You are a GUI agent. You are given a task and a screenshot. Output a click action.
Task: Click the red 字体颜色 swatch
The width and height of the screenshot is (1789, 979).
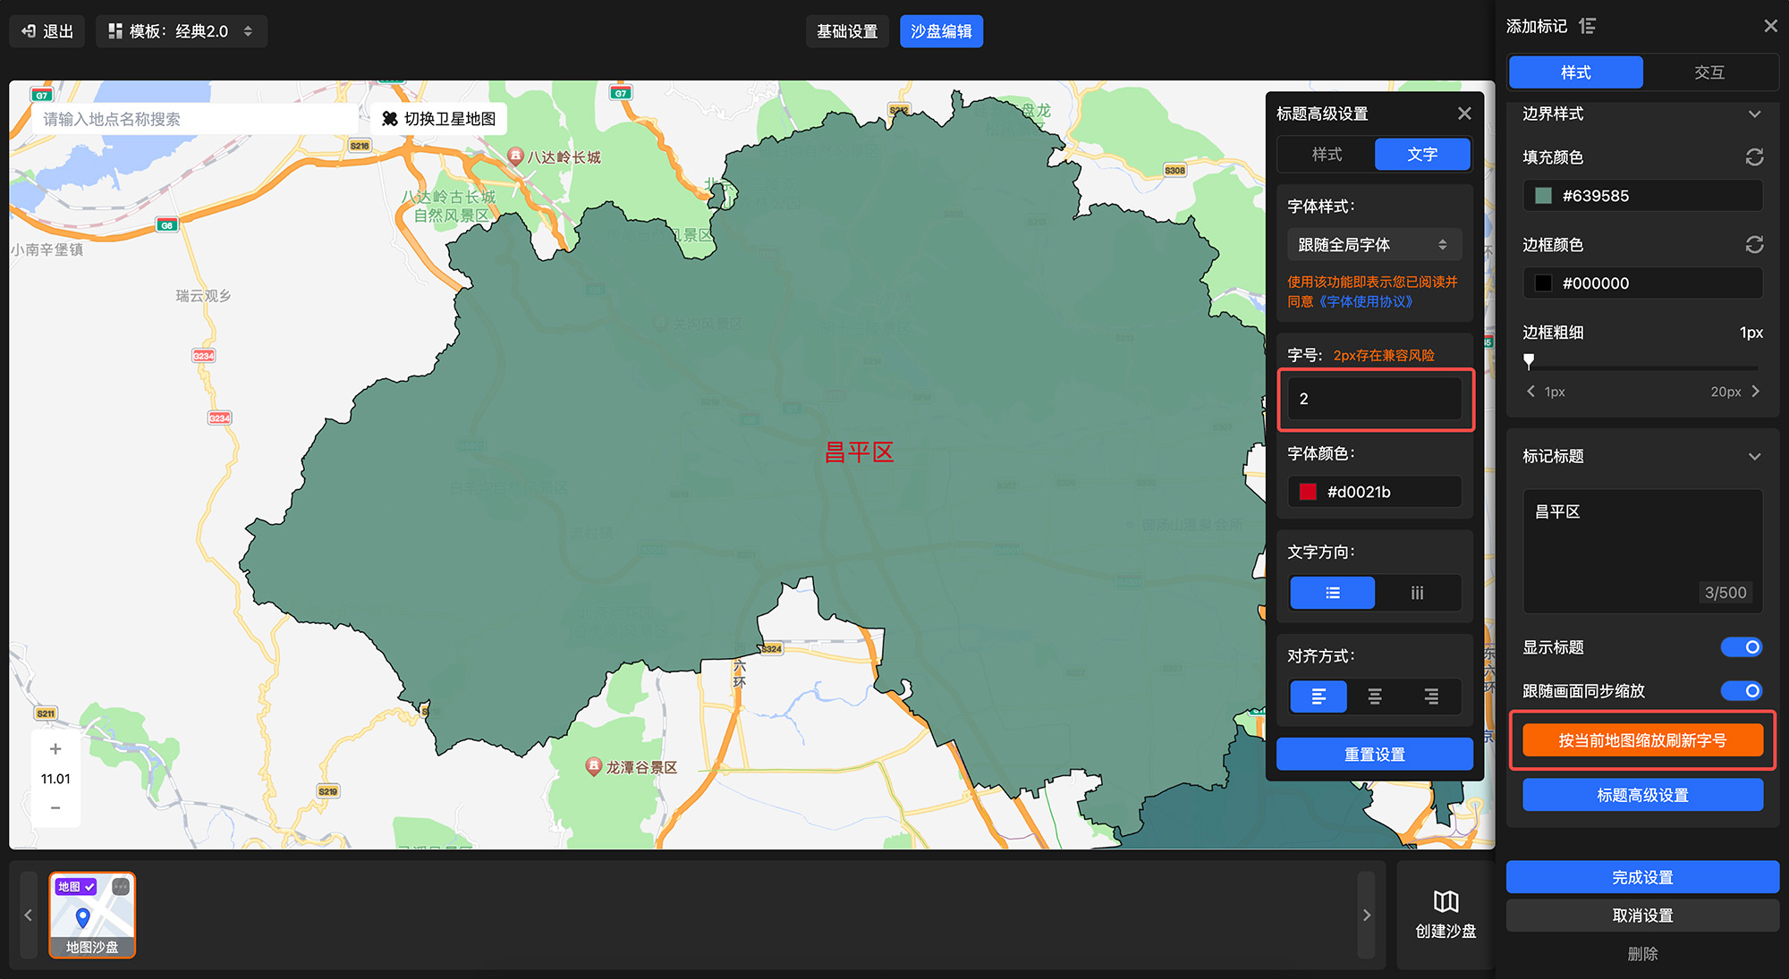pos(1308,492)
